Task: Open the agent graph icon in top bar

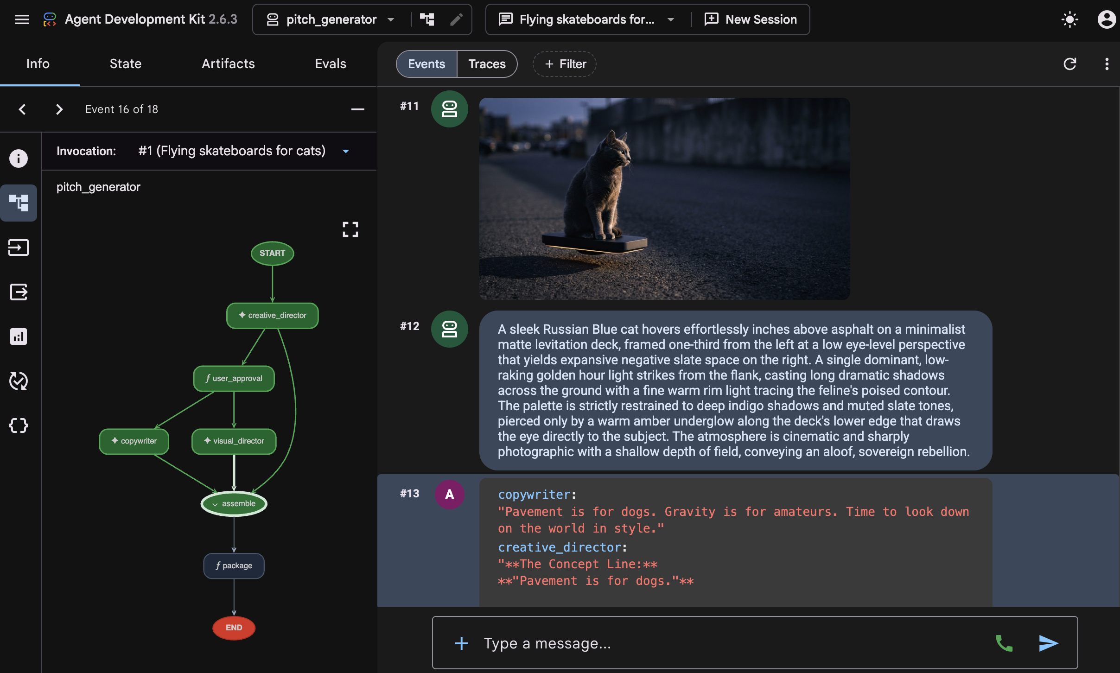Action: coord(427,19)
